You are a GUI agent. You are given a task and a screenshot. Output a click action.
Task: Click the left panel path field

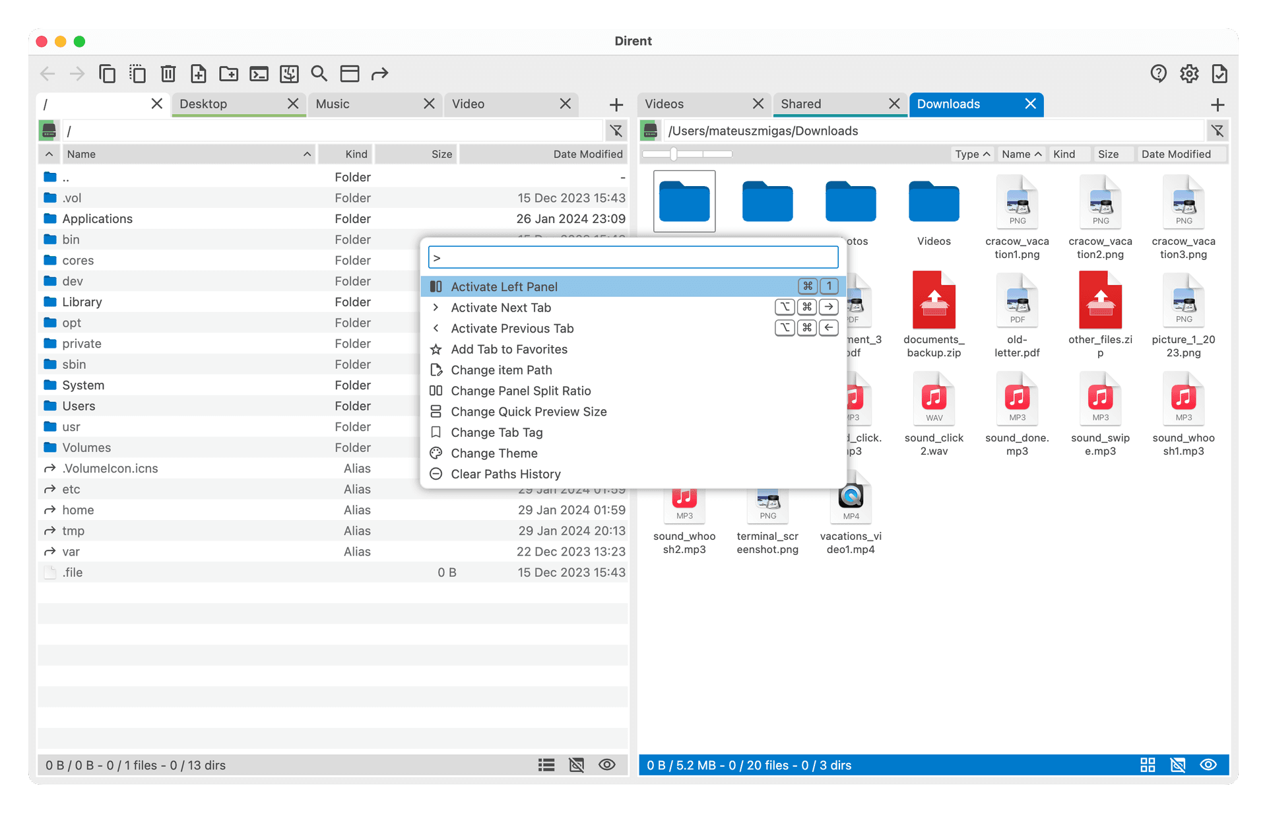(x=333, y=131)
